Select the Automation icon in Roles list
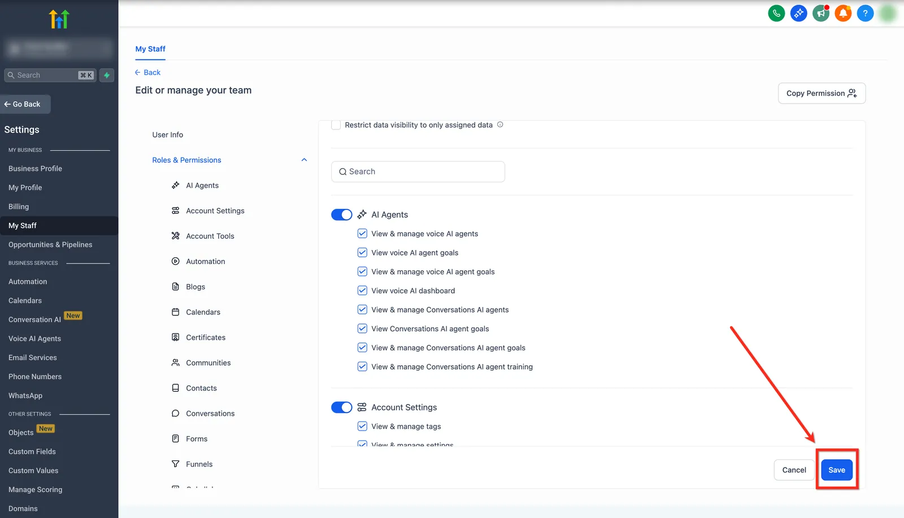 pos(175,261)
